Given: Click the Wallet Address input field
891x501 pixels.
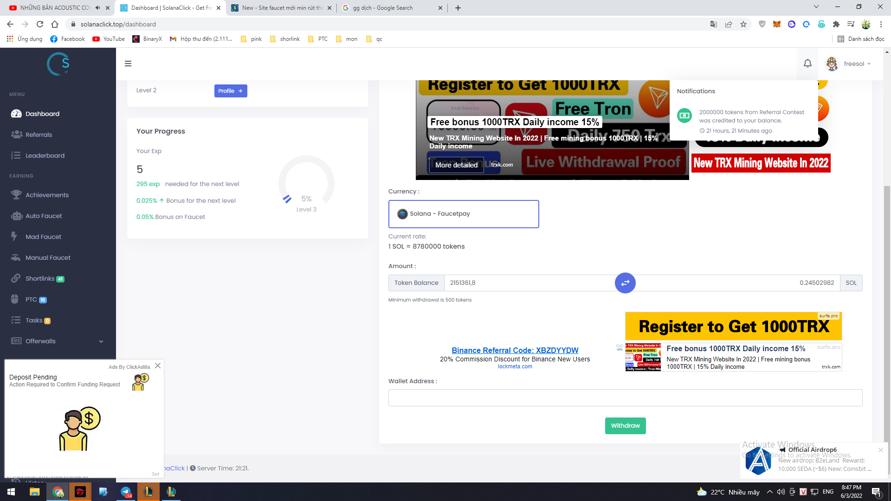Looking at the screenshot, I should pos(625,398).
